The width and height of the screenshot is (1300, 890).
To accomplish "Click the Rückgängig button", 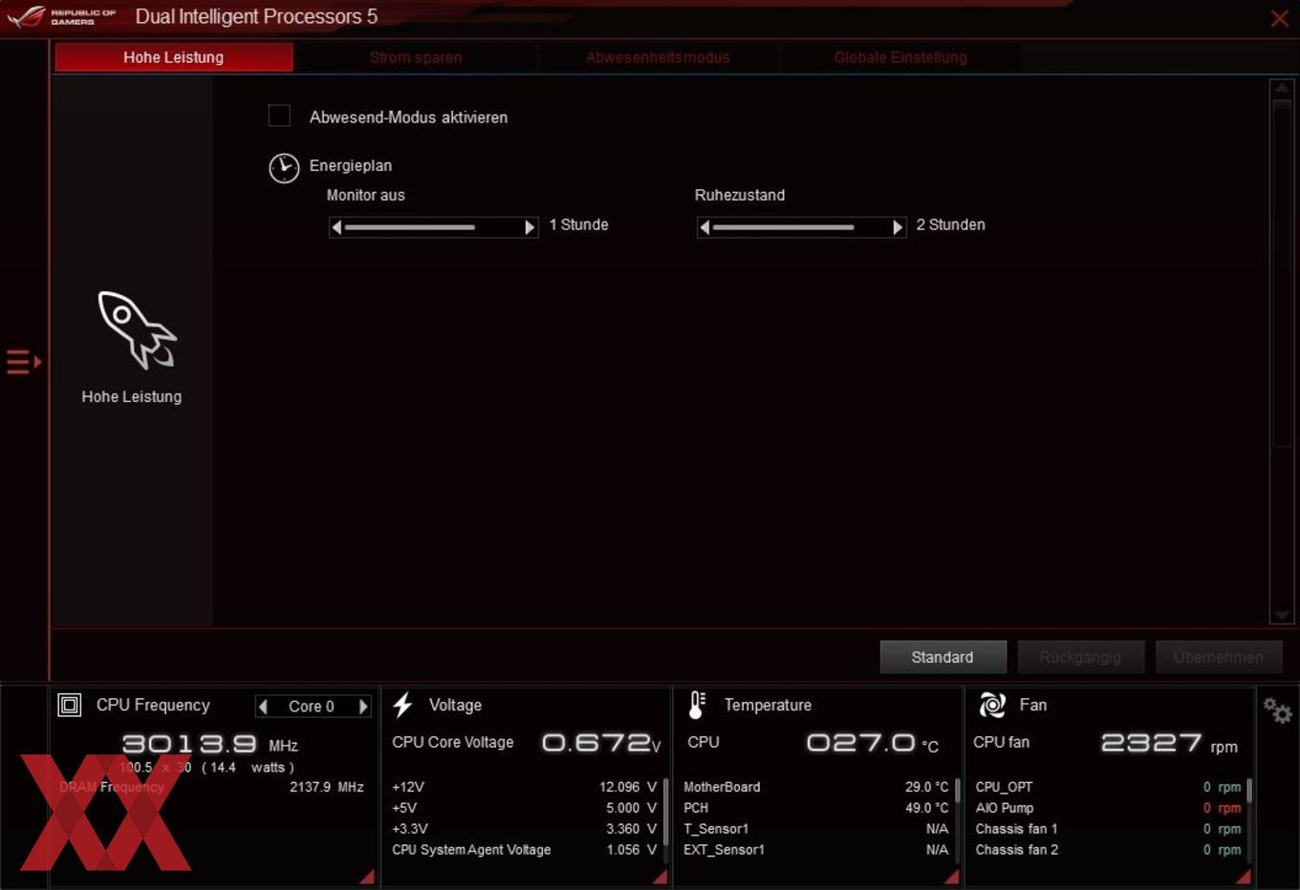I will tap(1080, 657).
